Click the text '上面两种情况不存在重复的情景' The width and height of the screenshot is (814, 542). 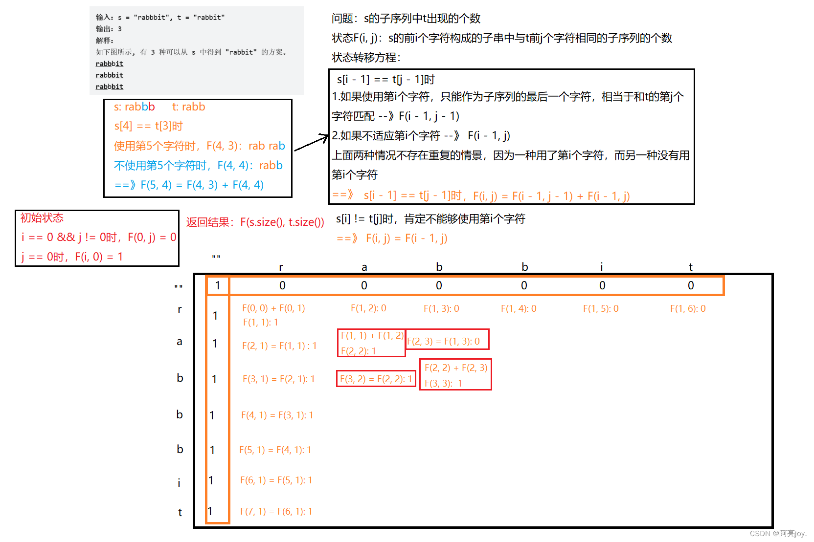[407, 155]
